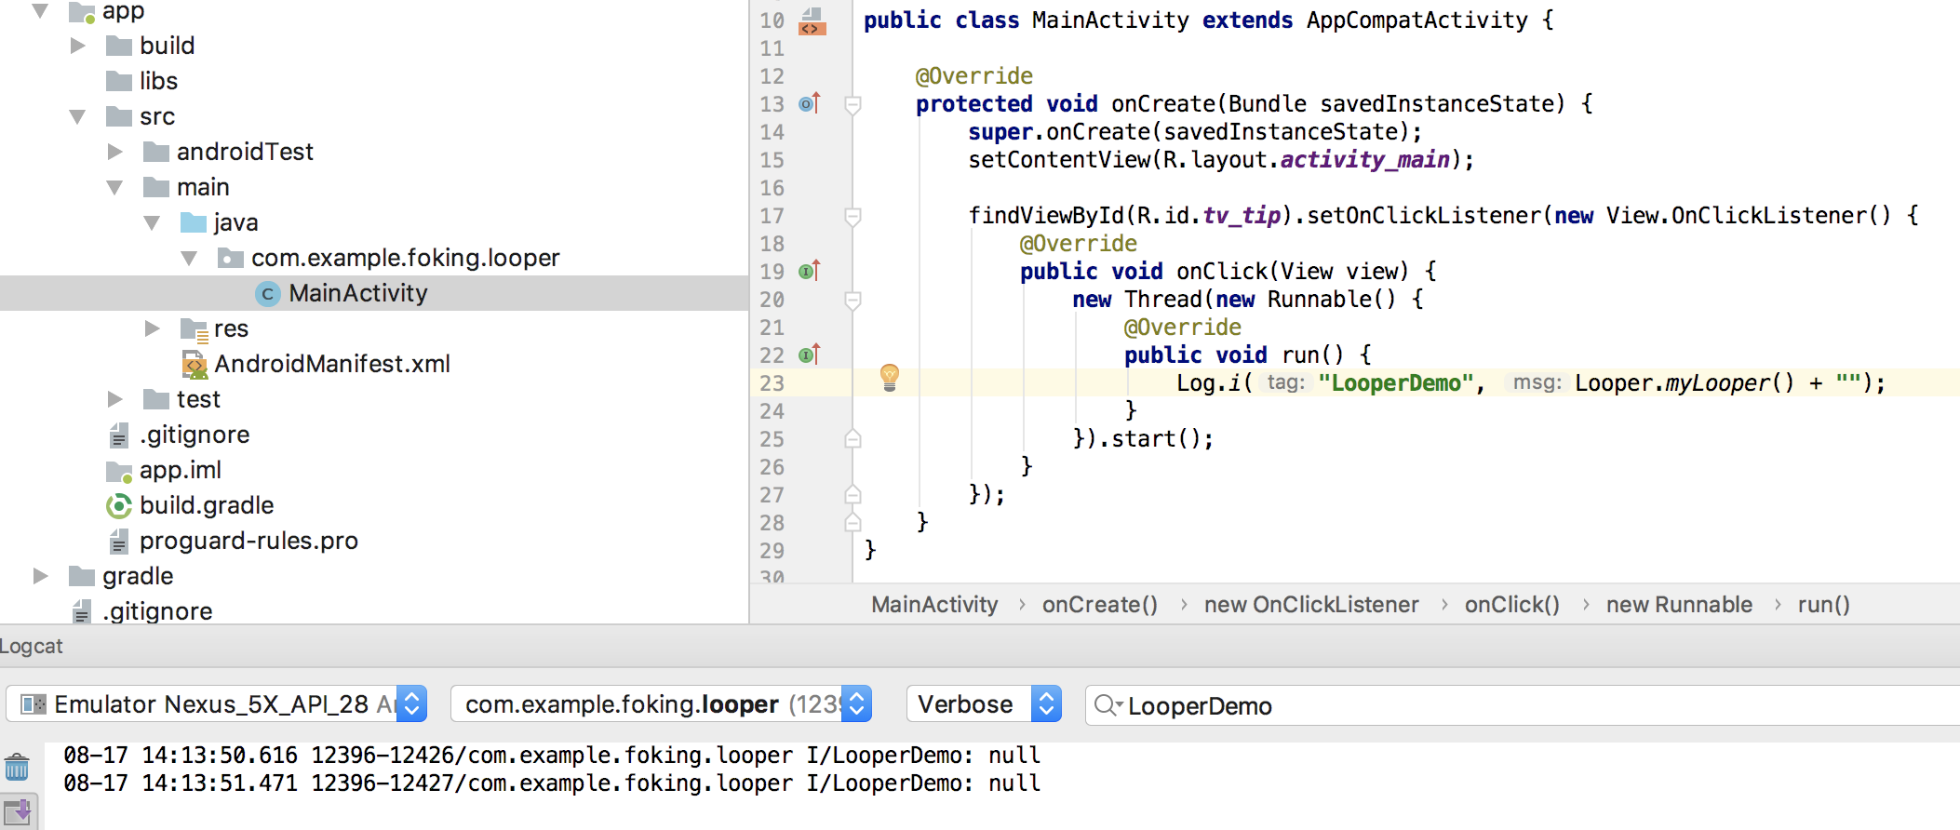Click the log entry timestamped 14:13:51.471
The height and width of the screenshot is (830, 1960).
point(552,783)
